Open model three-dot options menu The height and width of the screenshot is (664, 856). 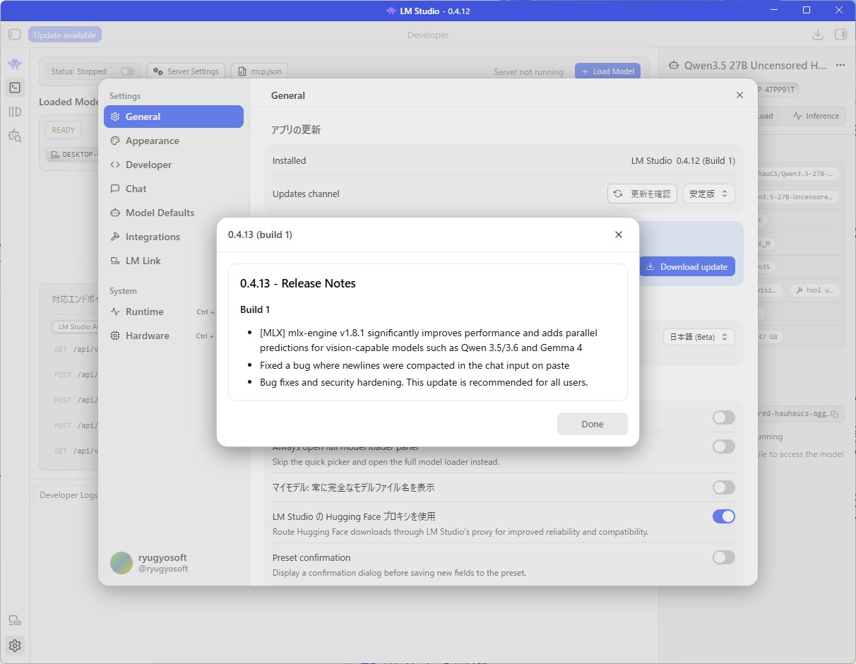(840, 65)
